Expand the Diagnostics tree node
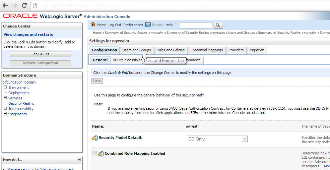The image size is (330, 170). pyautogui.click(x=5, y=114)
